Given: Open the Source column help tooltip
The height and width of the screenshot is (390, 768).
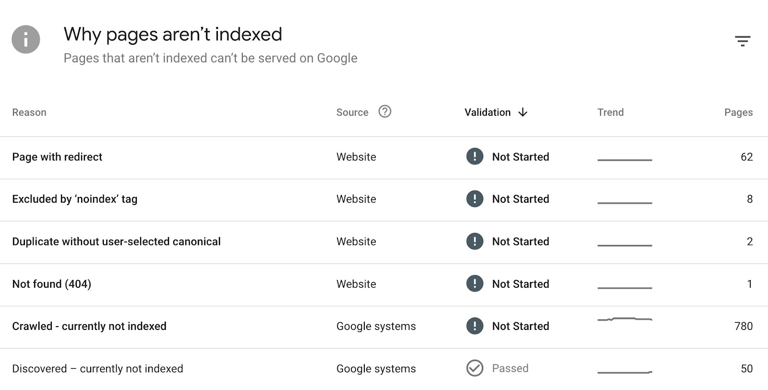Looking at the screenshot, I should coord(384,112).
